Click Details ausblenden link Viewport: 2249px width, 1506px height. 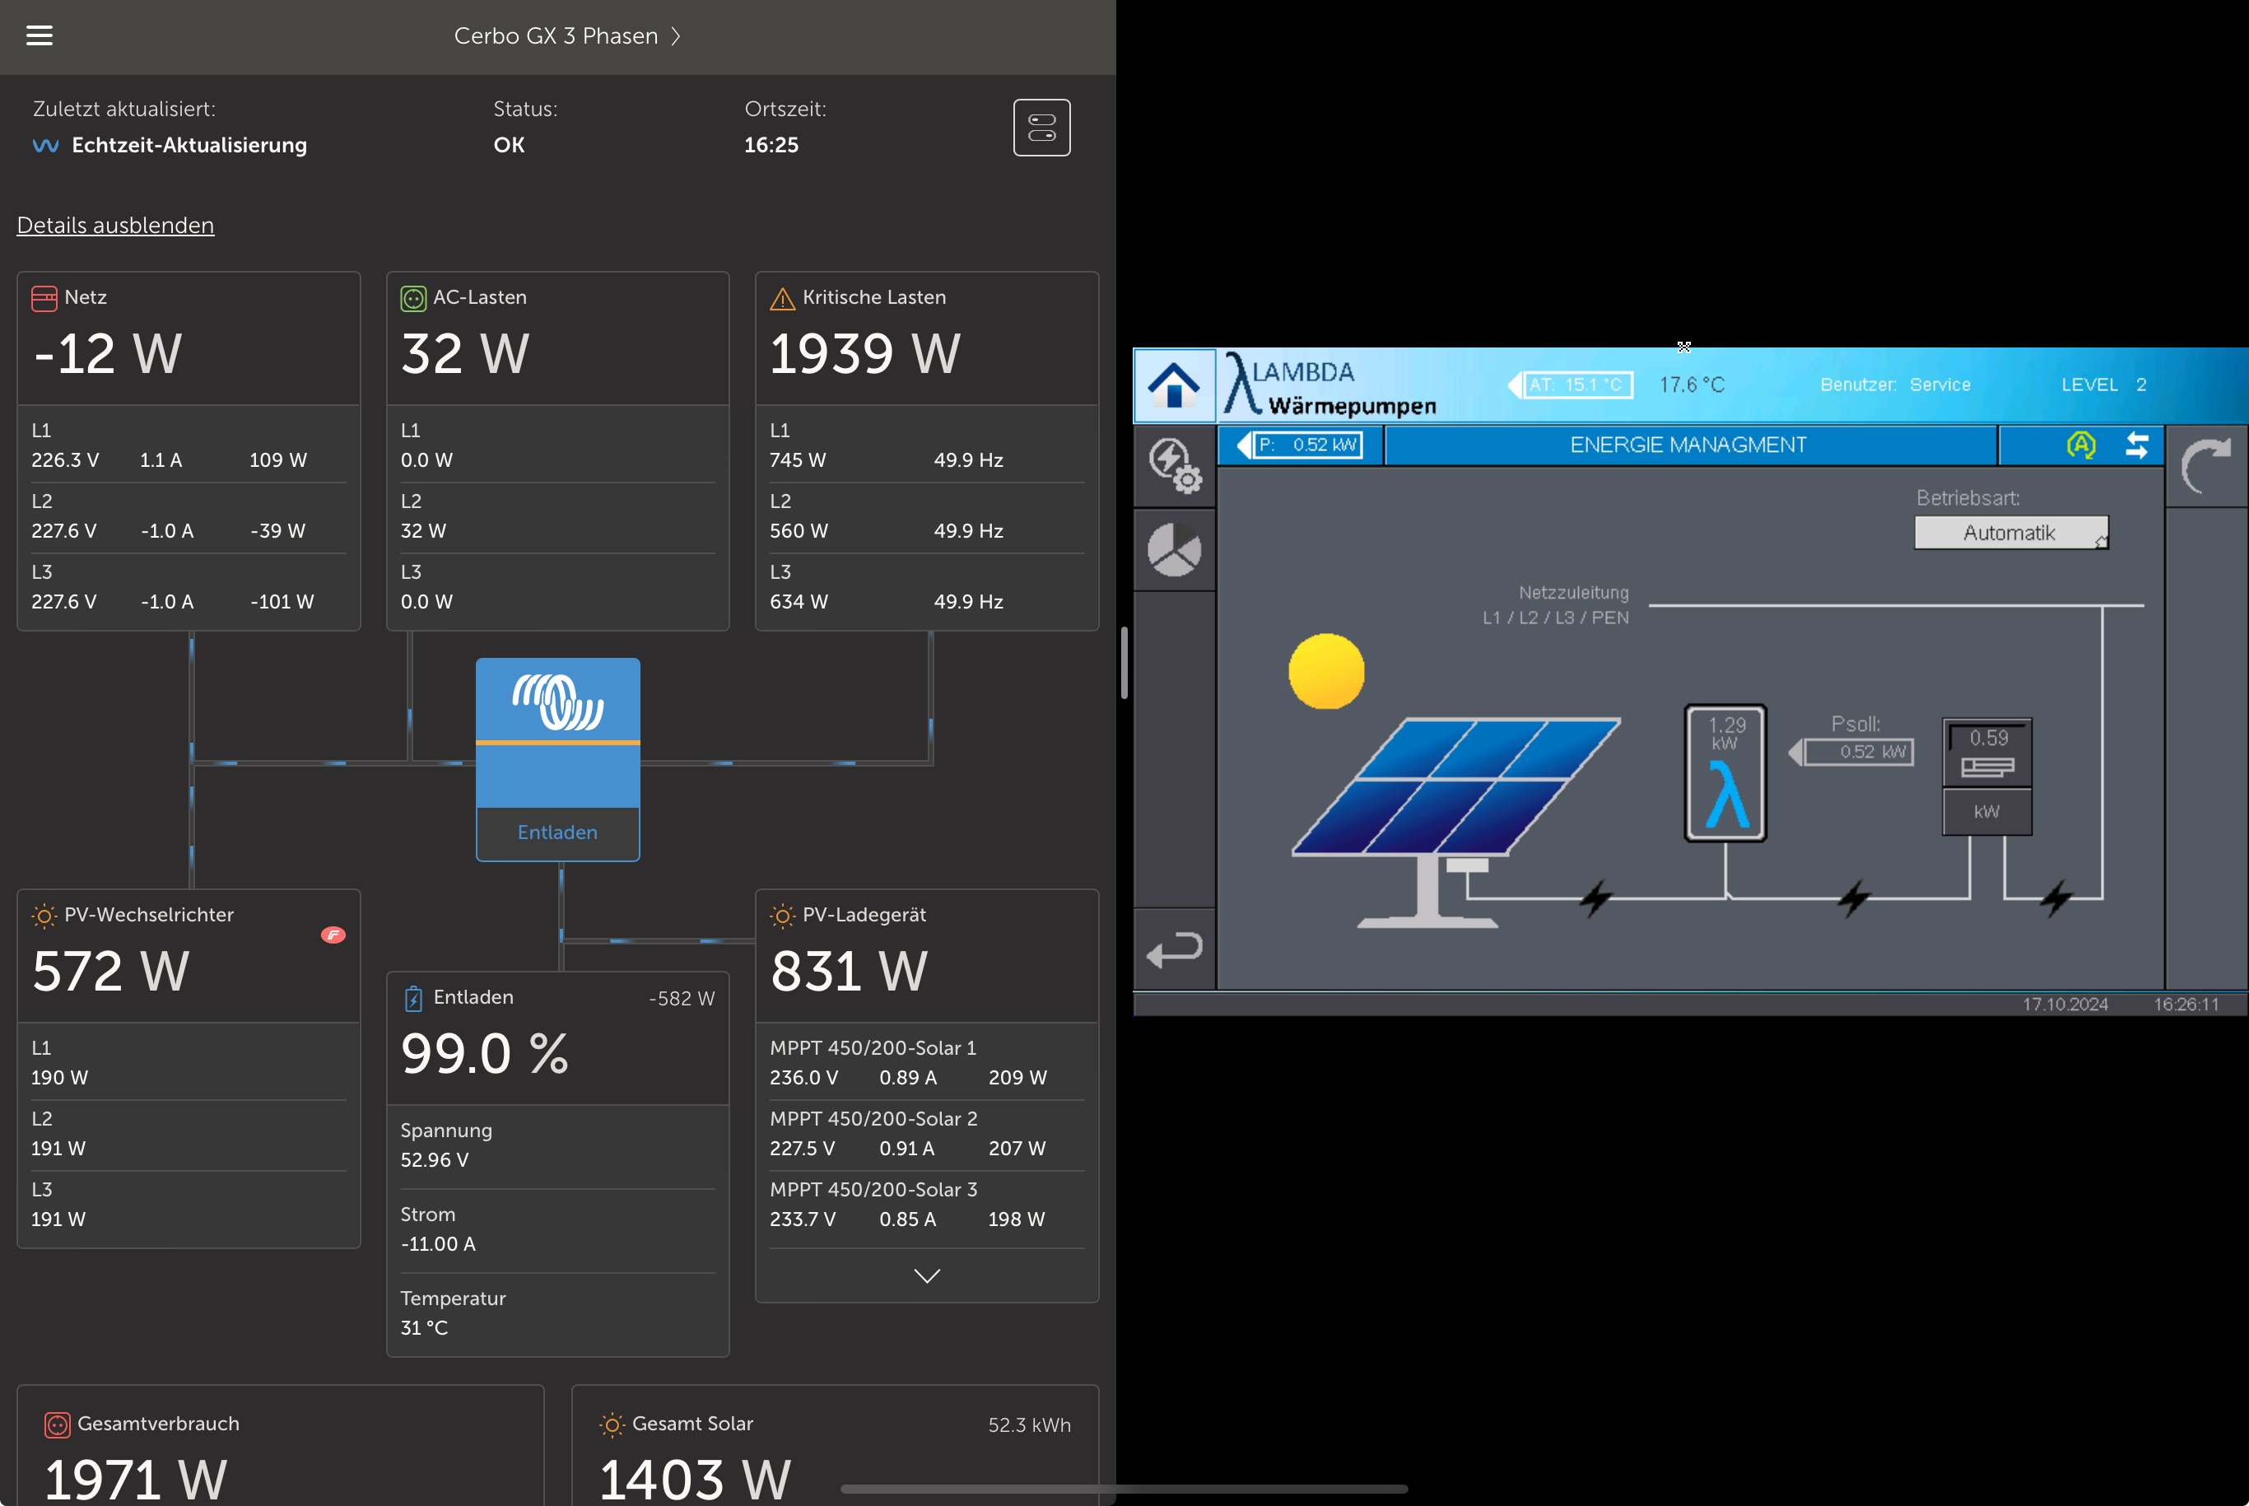point(115,225)
